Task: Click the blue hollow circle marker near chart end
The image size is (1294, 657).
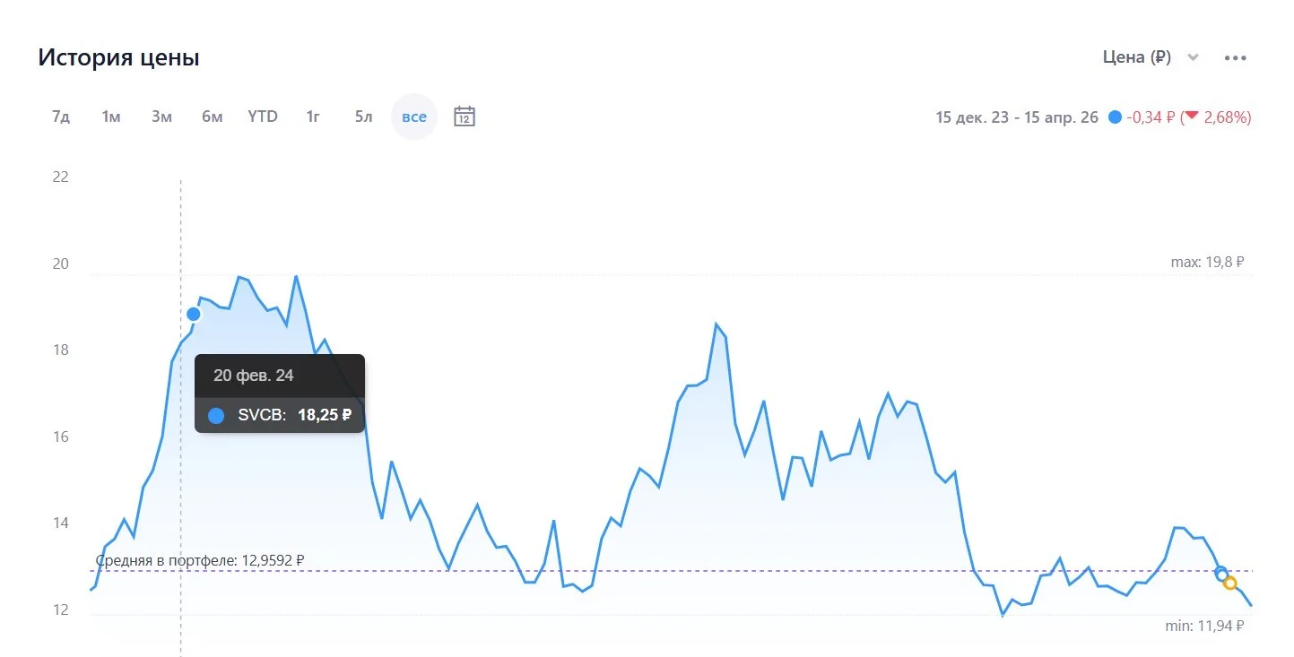Action: (1221, 574)
